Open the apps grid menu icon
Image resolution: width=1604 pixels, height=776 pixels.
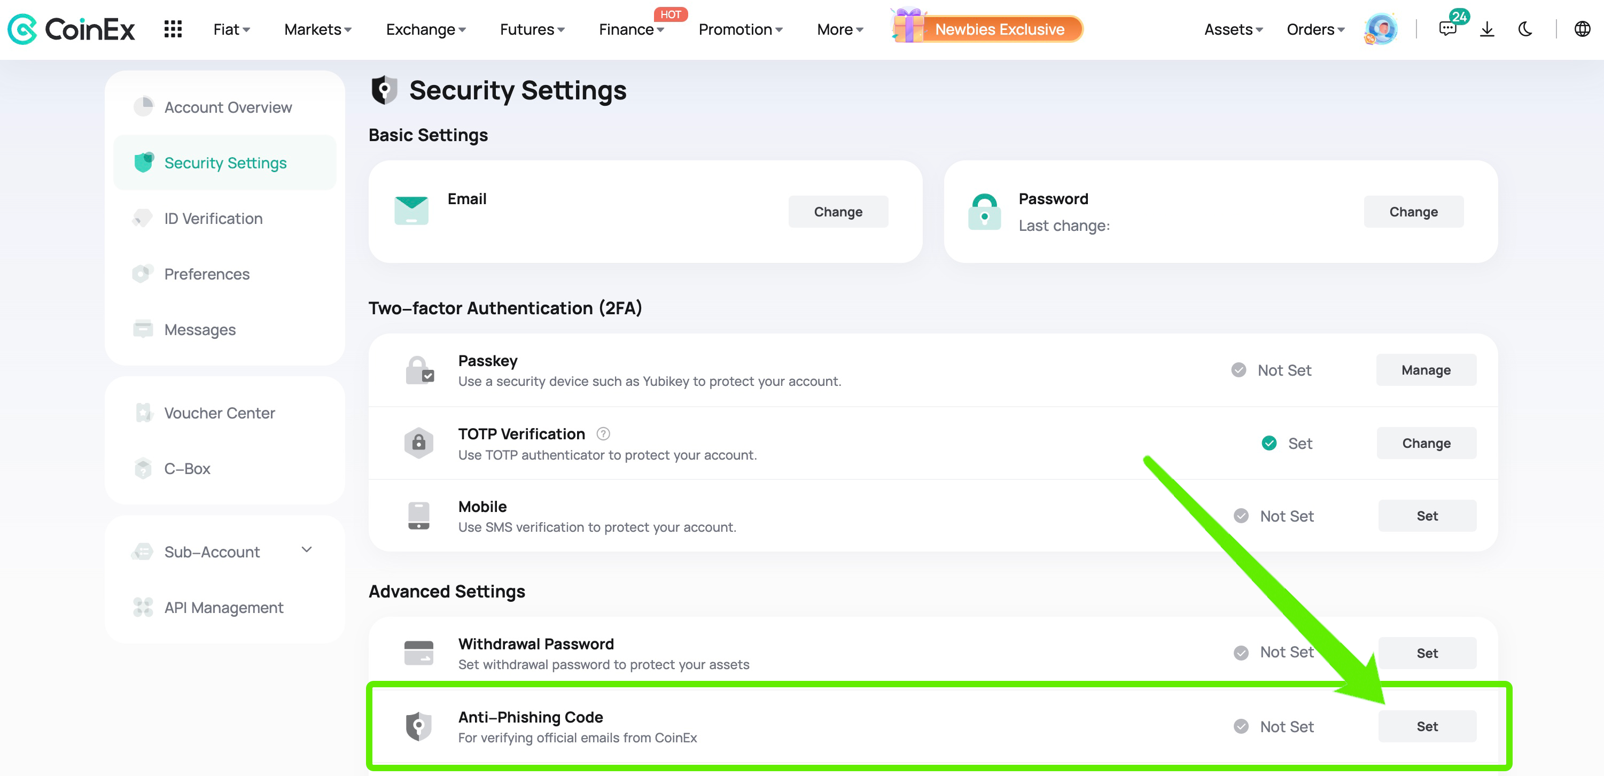(173, 29)
